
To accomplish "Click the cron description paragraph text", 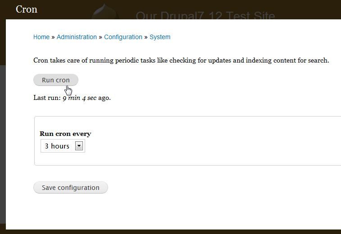I will (x=181, y=60).
